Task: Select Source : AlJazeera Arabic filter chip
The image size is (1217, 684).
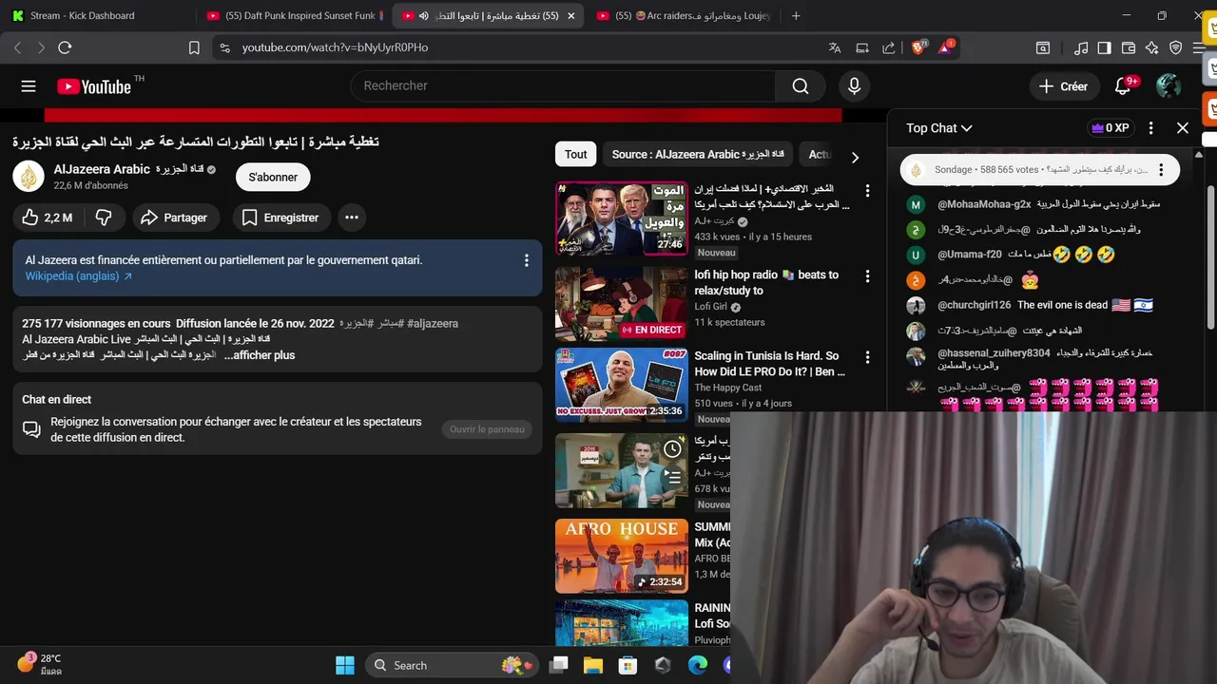Action: pyautogui.click(x=698, y=154)
